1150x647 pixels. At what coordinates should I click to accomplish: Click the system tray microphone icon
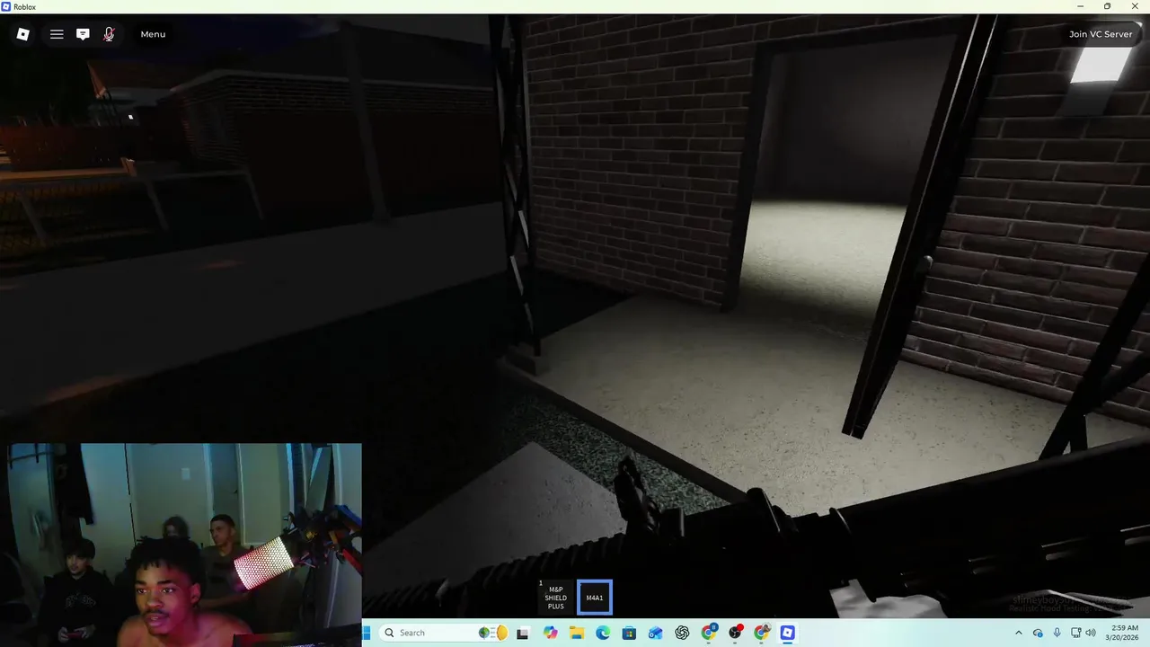1057,633
